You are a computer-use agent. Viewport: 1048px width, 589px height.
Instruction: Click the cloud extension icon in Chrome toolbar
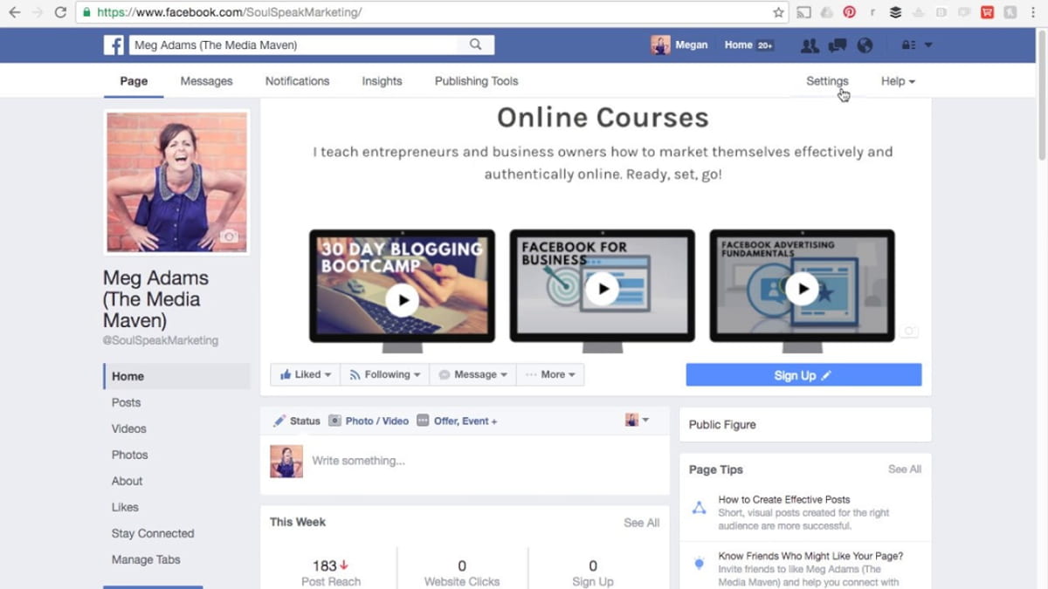point(826,12)
